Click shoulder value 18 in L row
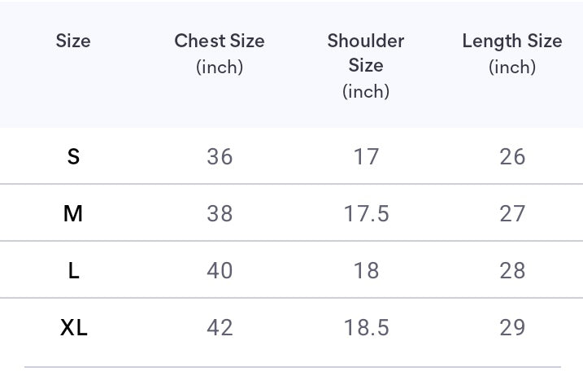This screenshot has width=583, height=376. point(366,270)
